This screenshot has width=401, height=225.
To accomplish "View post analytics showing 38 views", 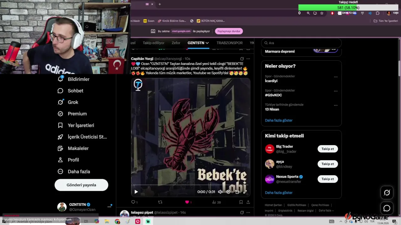I will 216,202.
